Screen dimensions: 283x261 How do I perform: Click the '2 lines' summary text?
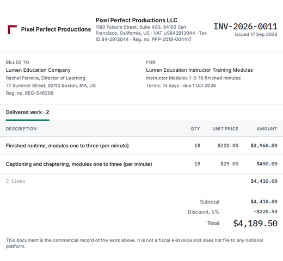click(x=16, y=181)
